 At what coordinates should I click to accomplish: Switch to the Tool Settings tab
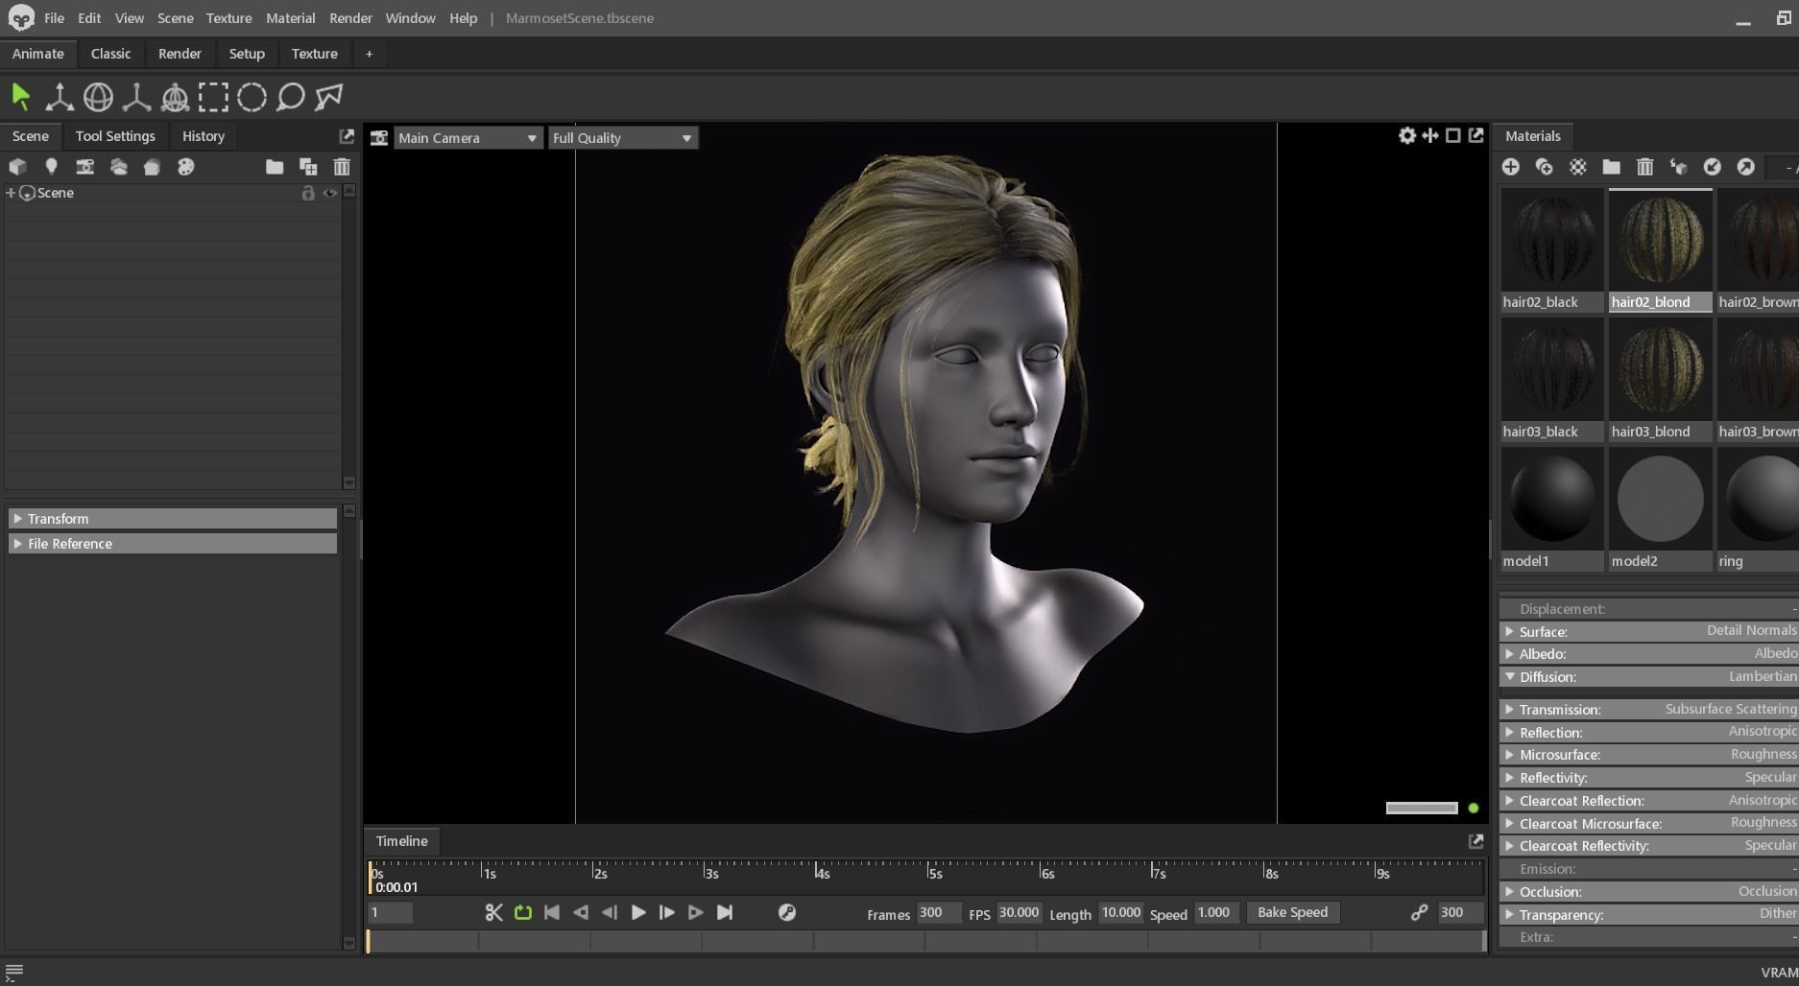(115, 136)
